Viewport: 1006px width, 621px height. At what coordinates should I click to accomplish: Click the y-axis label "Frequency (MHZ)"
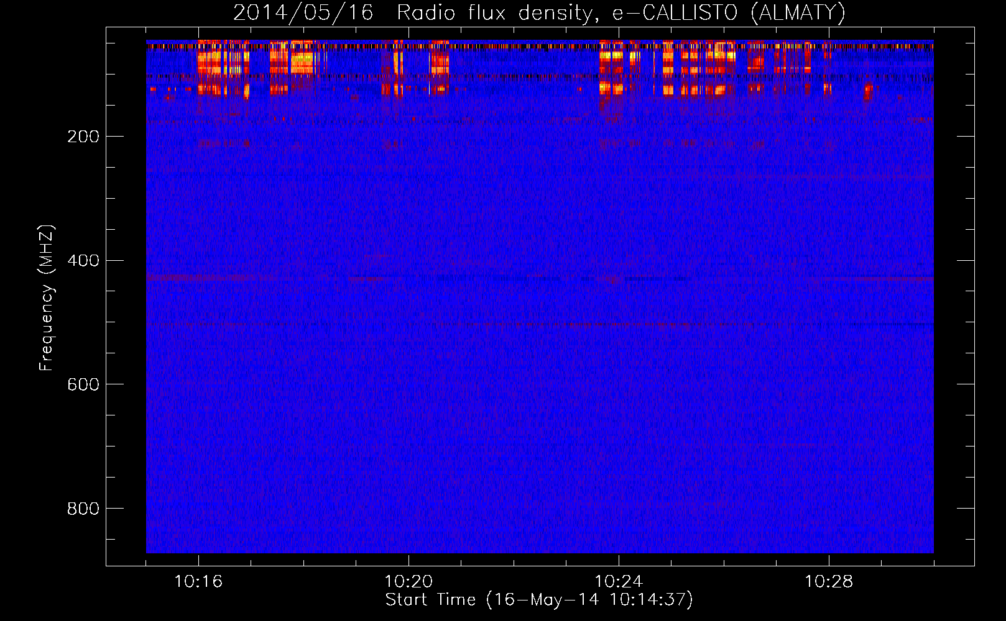(x=47, y=298)
